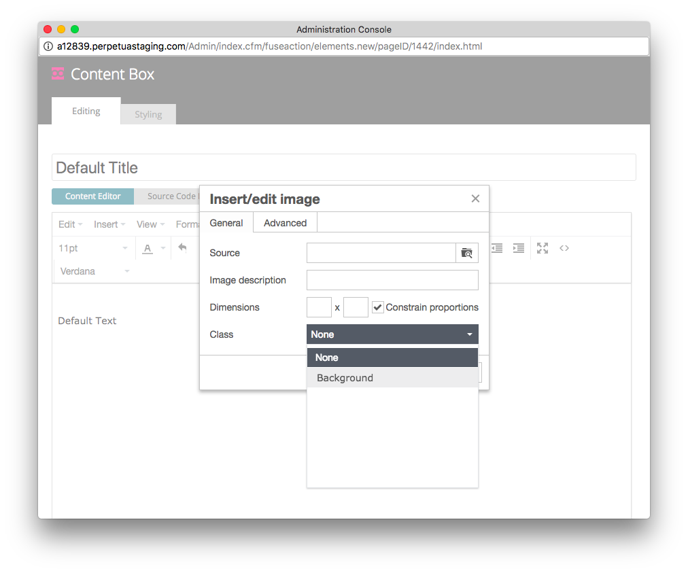
Task: Click the browser address bar URL
Action: 269,46
